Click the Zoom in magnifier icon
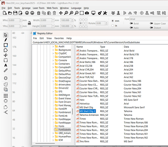This screenshot has width=168, height=147. coord(71,13)
